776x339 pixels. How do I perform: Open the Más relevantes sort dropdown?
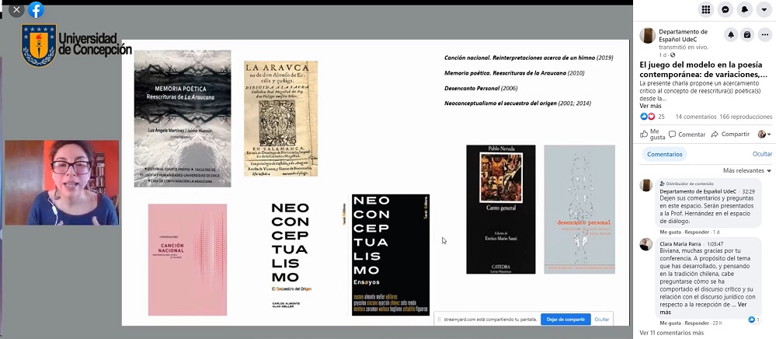pos(747,170)
